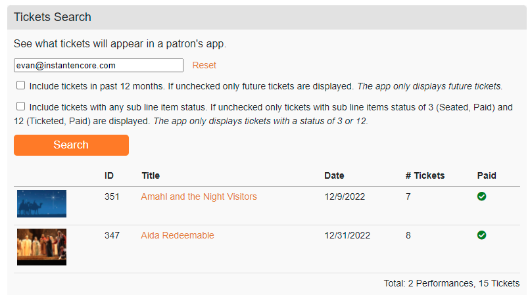
Task: Click the # Tickets column header
Action: [x=425, y=175]
